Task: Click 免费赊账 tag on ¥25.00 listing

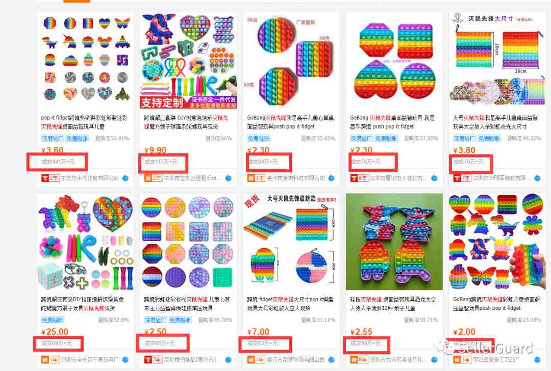Action: pyautogui.click(x=53, y=320)
